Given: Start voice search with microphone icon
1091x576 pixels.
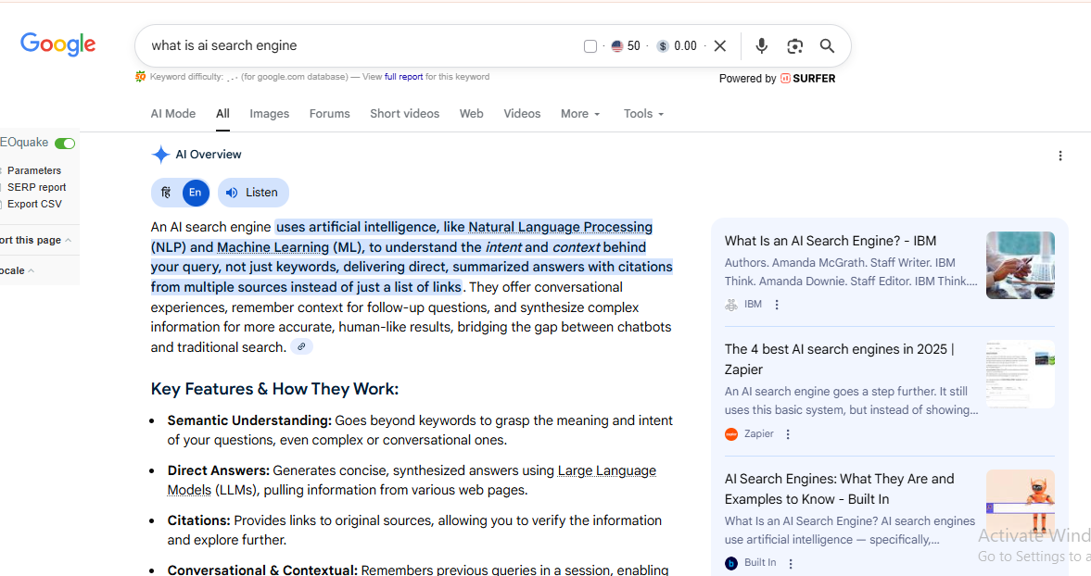Looking at the screenshot, I should coord(762,46).
